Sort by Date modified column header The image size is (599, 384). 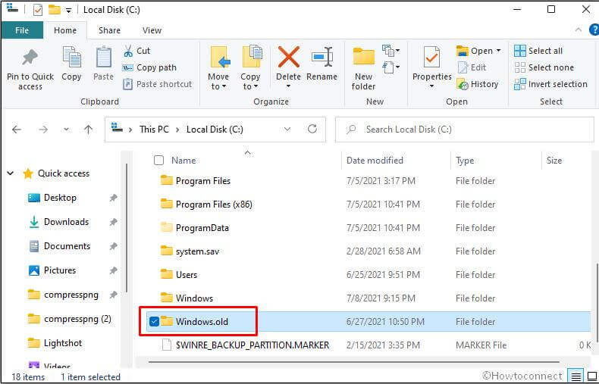(375, 161)
